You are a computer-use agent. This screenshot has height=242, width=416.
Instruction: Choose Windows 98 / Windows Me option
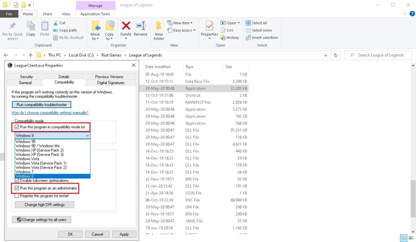(52, 146)
